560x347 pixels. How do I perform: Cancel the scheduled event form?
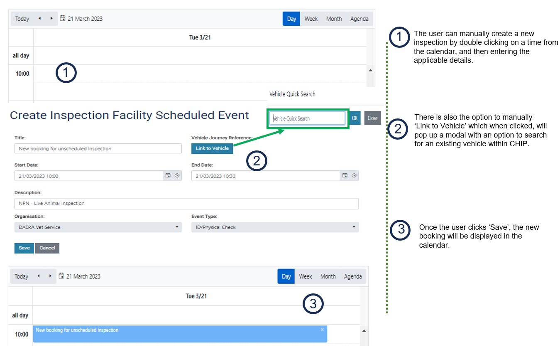47,248
